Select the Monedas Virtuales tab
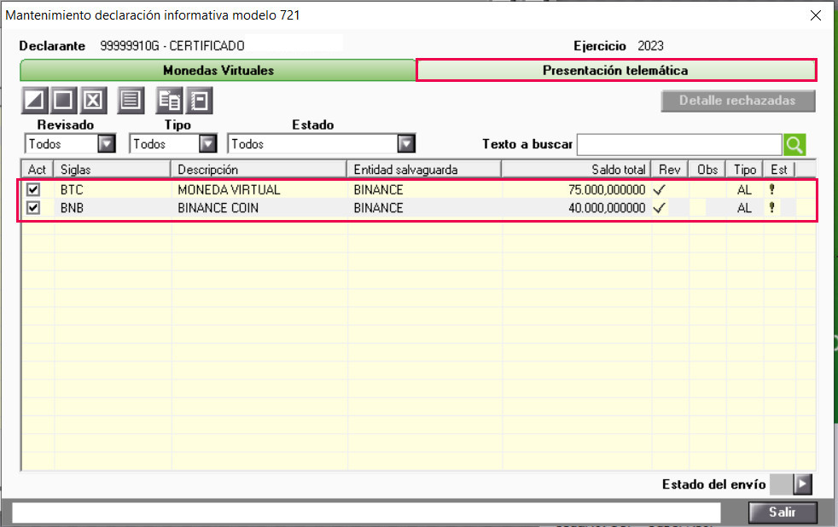 [218, 71]
